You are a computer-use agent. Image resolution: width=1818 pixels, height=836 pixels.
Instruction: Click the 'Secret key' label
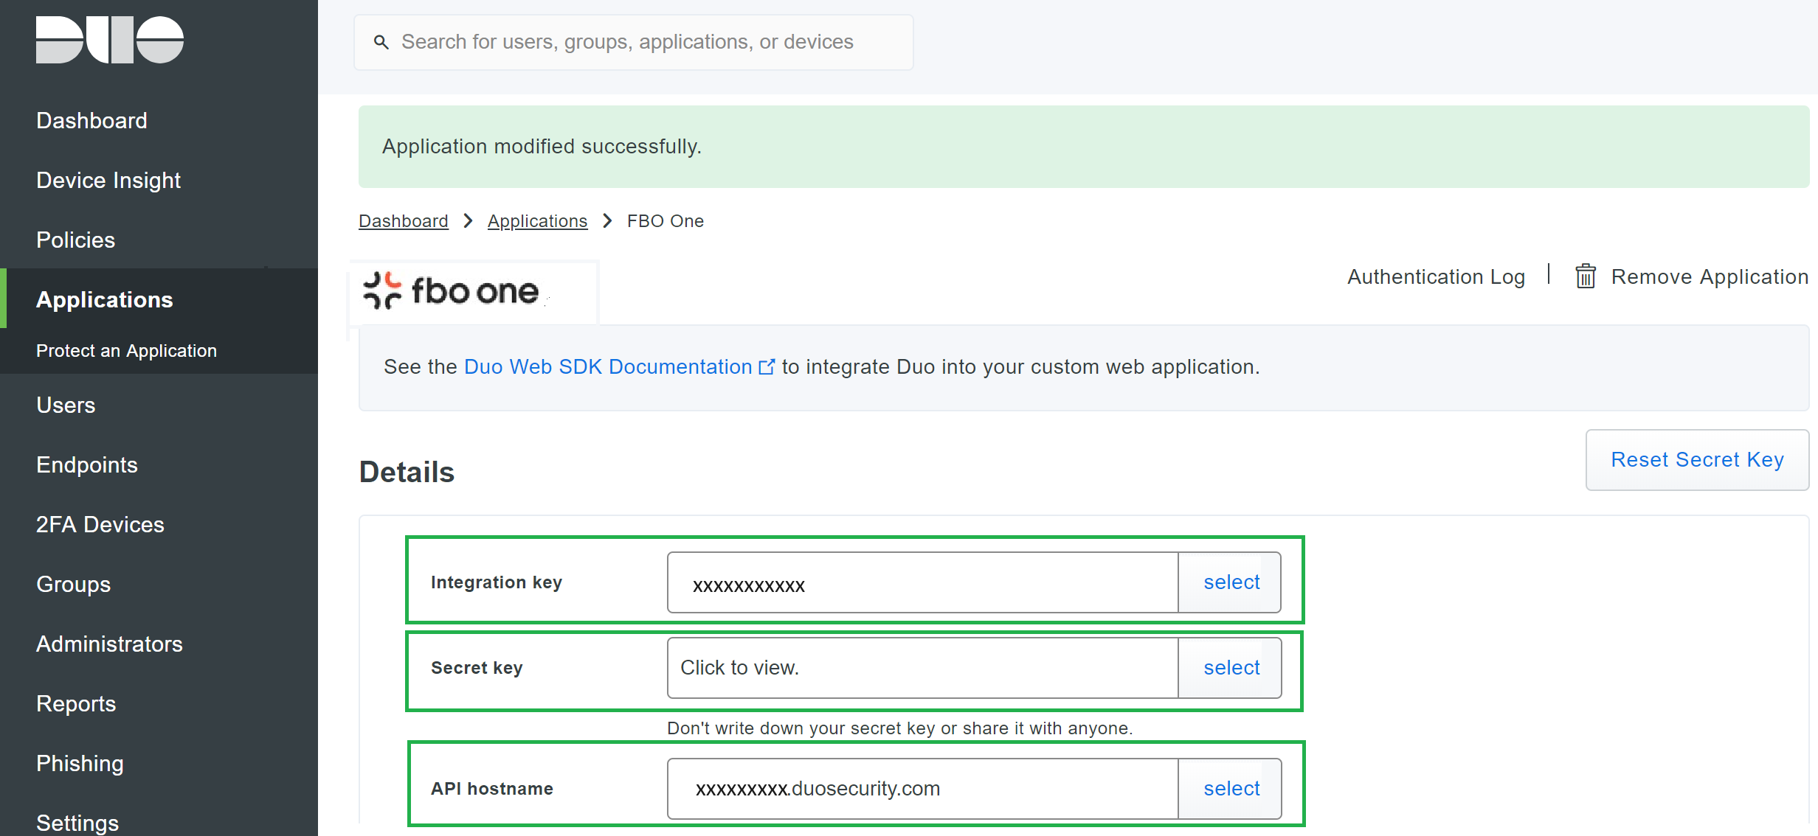pos(477,668)
